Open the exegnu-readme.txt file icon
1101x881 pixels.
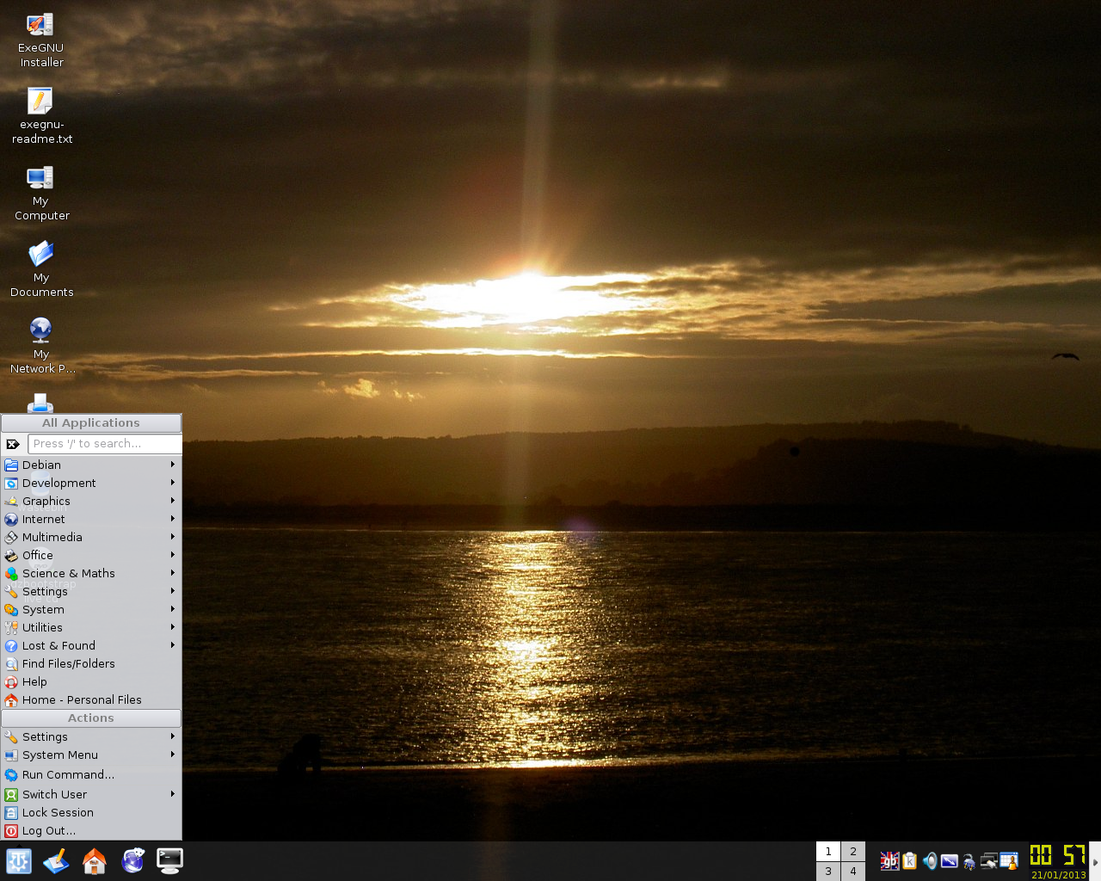[x=41, y=116]
